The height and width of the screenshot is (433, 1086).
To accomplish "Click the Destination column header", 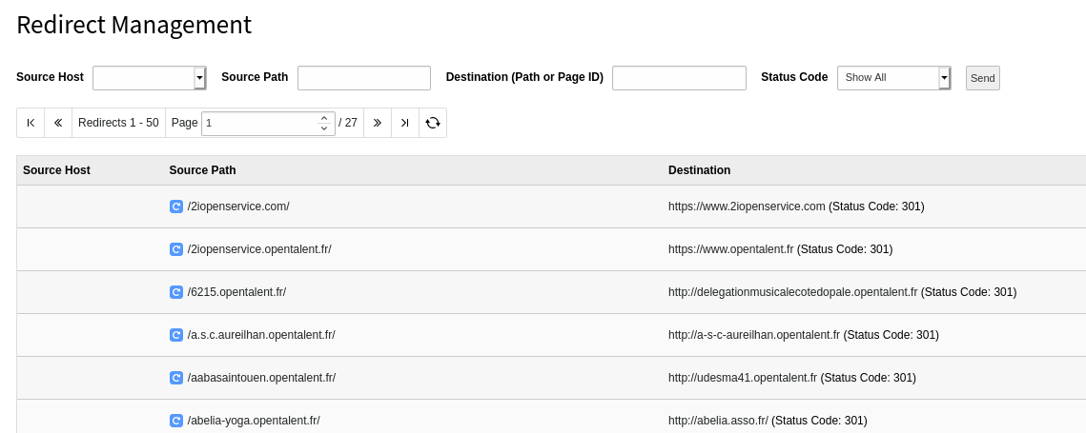I will click(699, 170).
